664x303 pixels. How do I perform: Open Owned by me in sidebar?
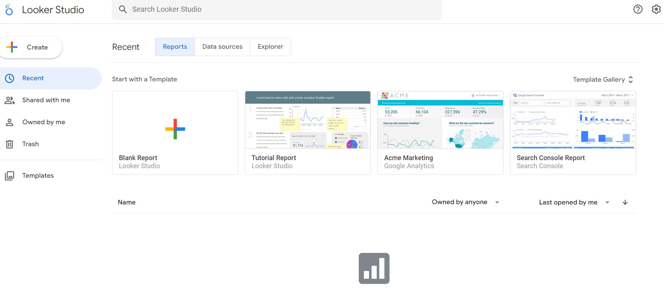coord(51,122)
